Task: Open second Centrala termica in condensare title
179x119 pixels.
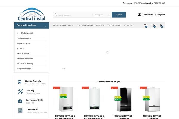Action: click(94, 117)
